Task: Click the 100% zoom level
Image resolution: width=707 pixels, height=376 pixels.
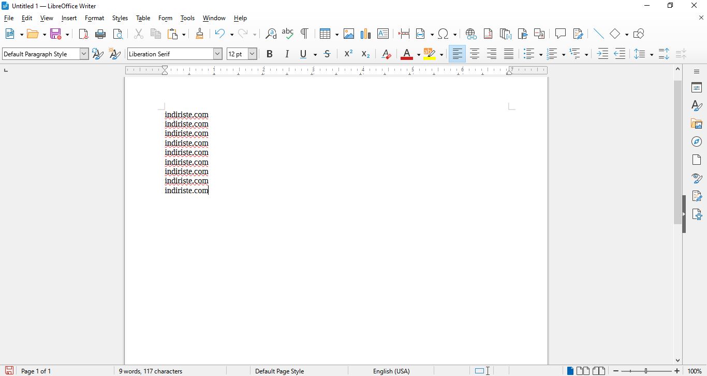Action: coord(695,371)
